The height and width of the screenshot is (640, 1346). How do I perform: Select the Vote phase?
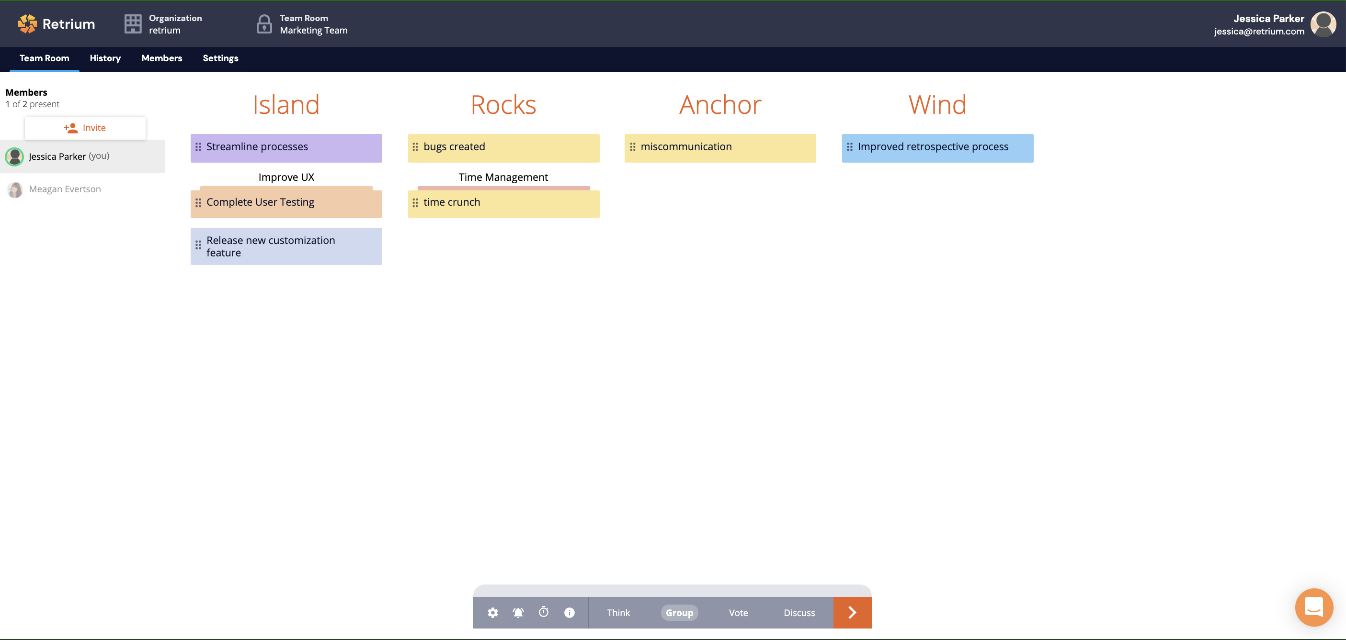(738, 612)
